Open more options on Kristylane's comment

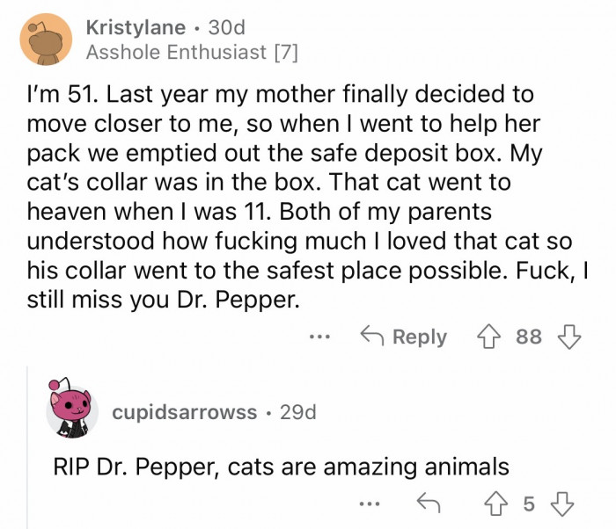(x=320, y=337)
